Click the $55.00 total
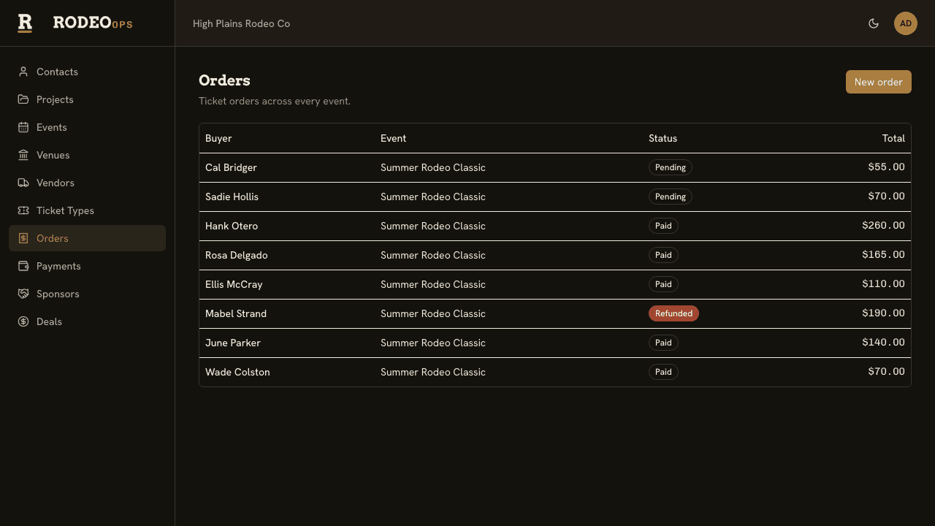The height and width of the screenshot is (526, 935). (x=886, y=167)
